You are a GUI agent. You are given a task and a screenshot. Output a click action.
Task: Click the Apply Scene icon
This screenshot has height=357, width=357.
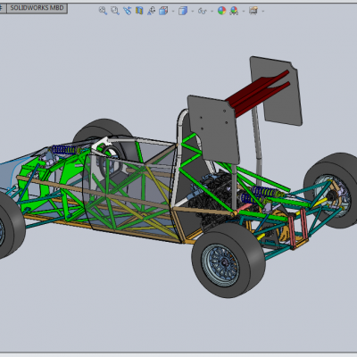(234, 11)
